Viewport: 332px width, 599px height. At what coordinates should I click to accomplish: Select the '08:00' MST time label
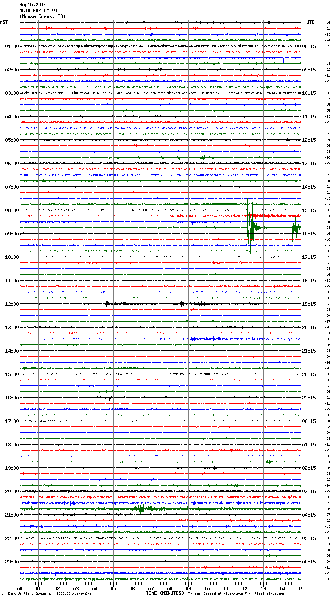pyautogui.click(x=12, y=210)
